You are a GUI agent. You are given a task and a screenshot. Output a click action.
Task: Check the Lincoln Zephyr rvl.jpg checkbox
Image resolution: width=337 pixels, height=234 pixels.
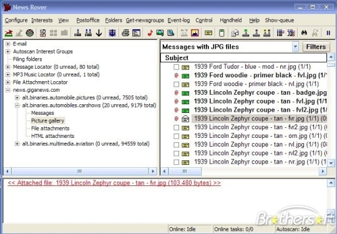click(x=176, y=145)
